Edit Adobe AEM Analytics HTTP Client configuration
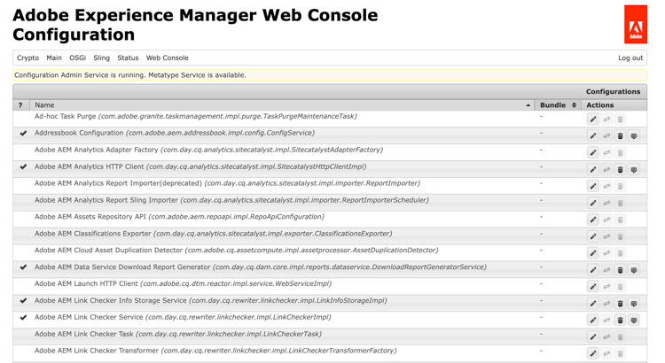The image size is (665, 363). tap(593, 169)
